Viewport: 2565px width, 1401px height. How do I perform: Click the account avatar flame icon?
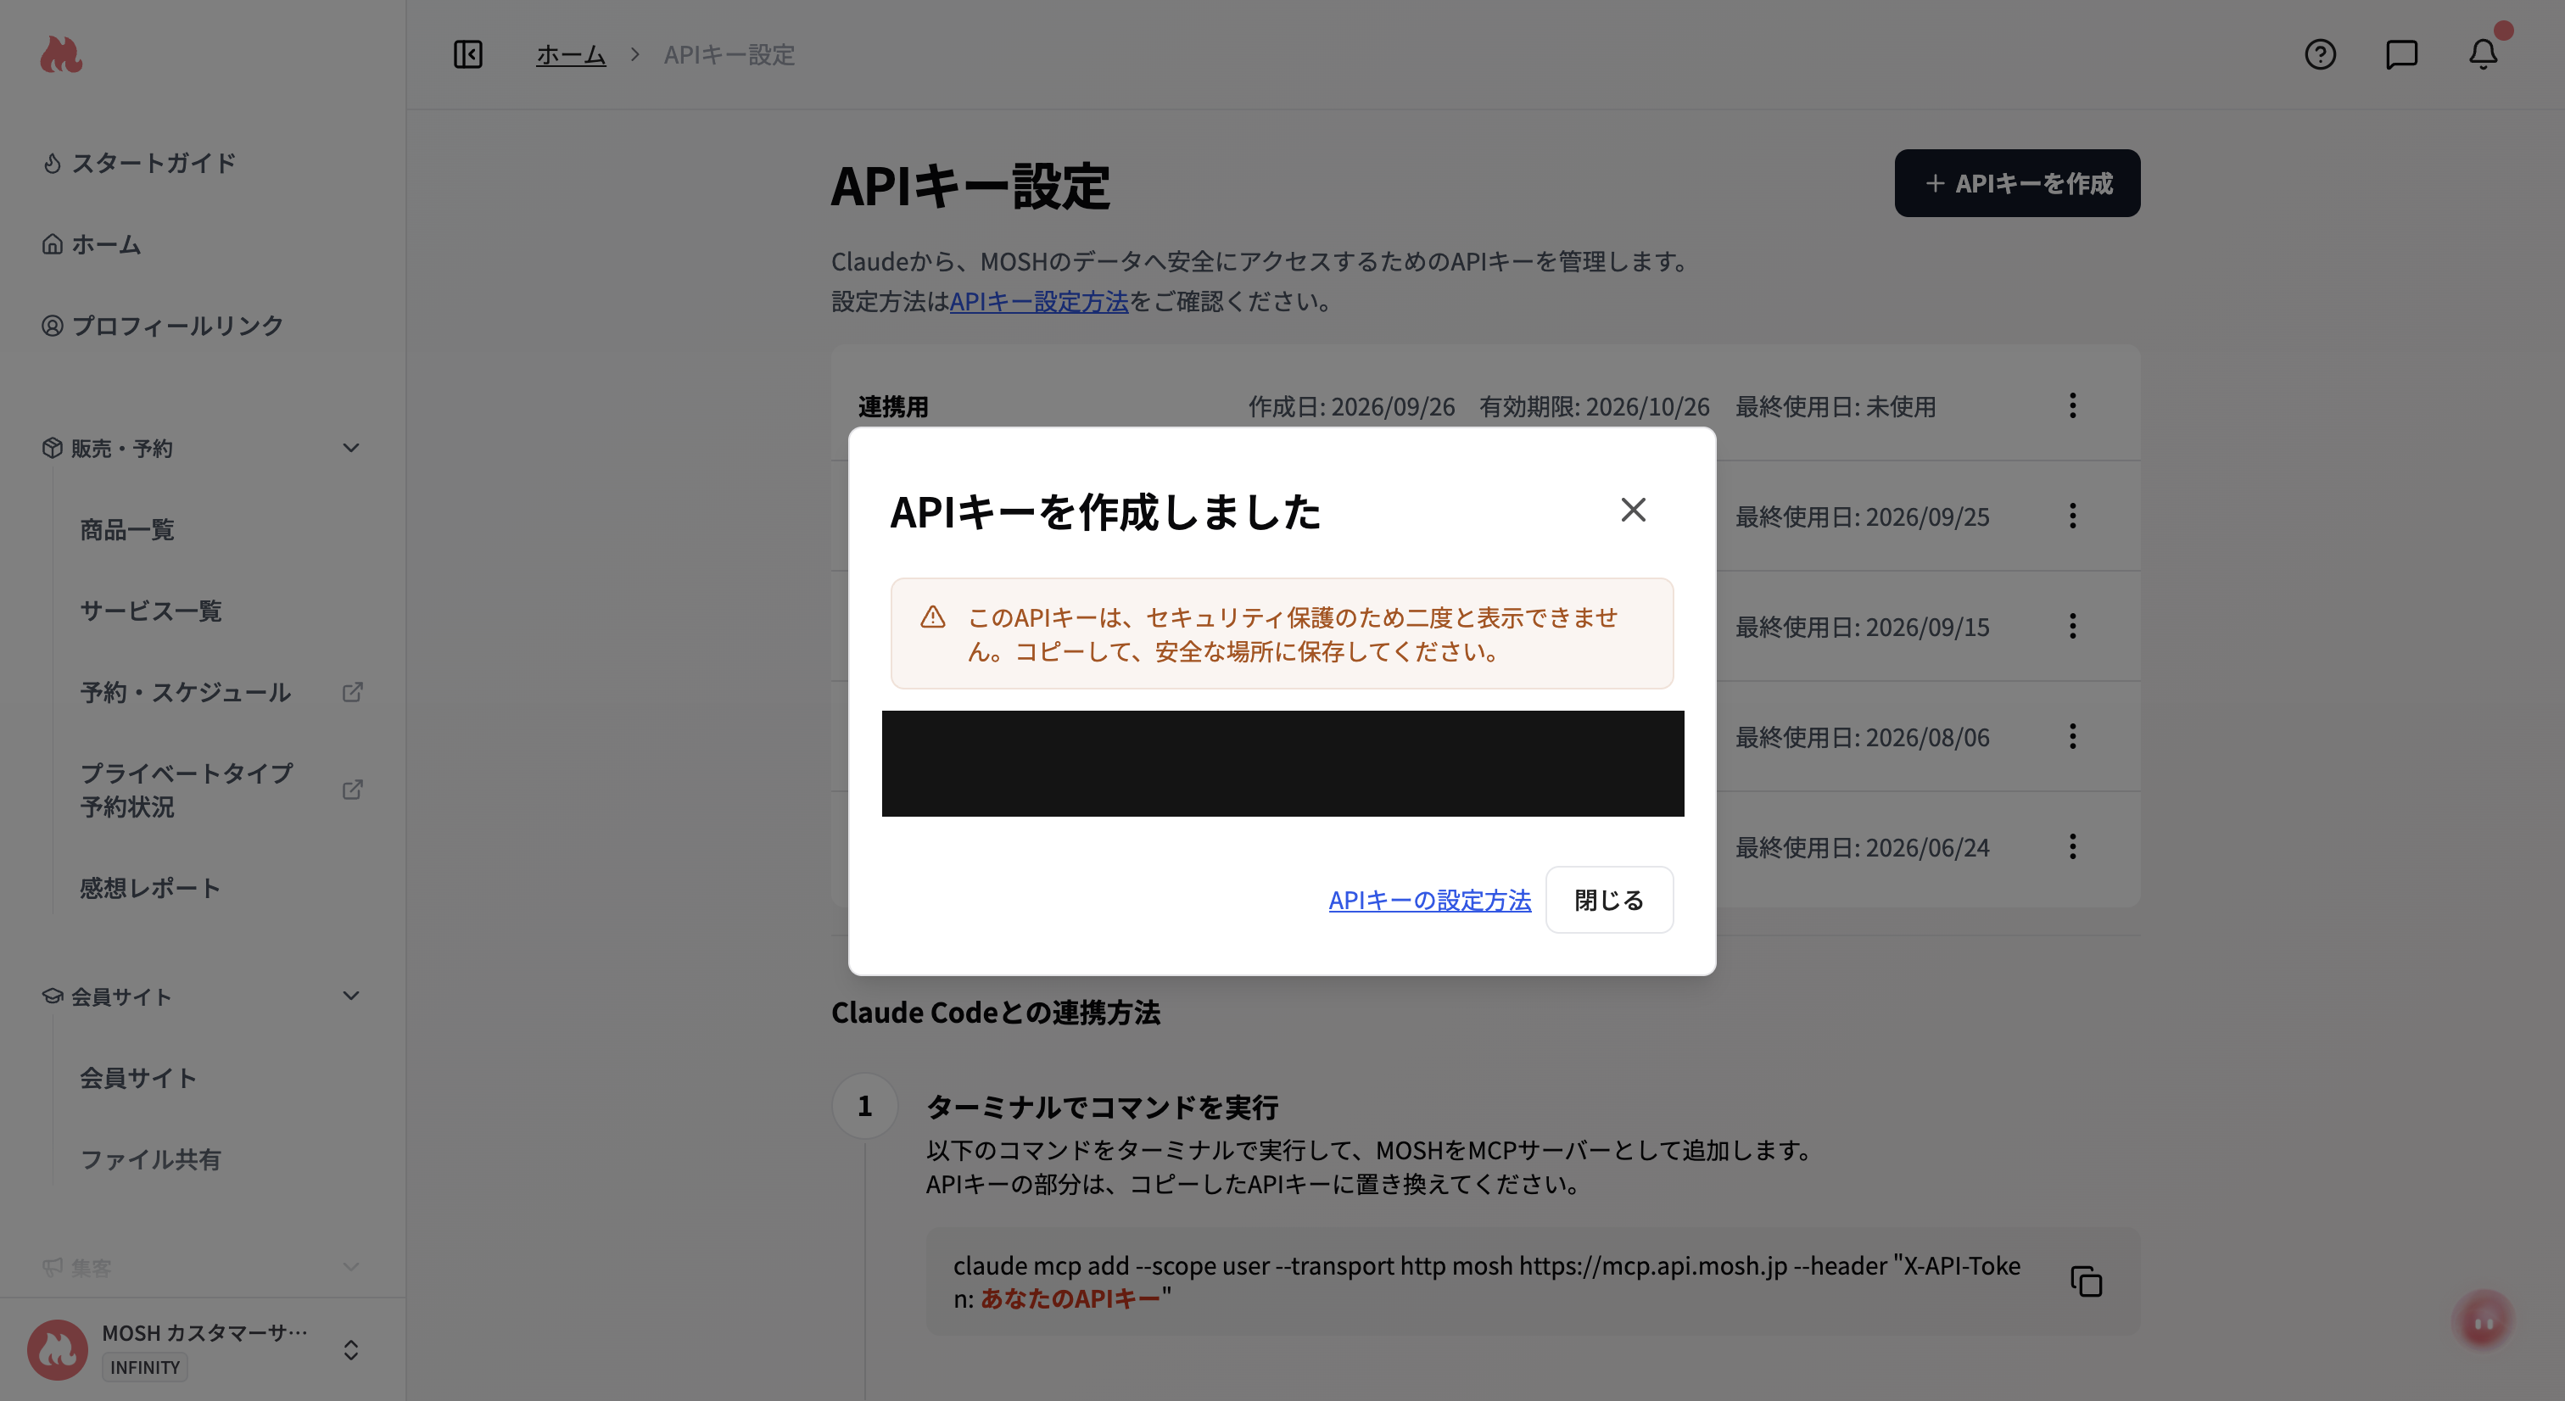[x=58, y=1349]
